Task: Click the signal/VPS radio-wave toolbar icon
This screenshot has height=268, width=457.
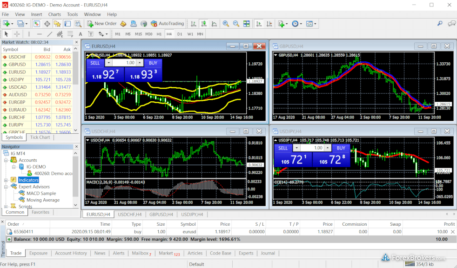Action: (144, 24)
